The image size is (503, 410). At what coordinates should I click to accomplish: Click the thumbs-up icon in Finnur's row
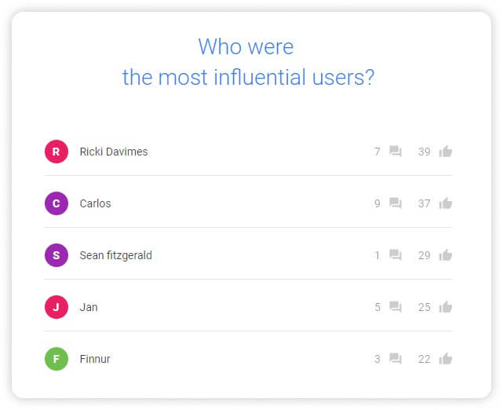[446, 359]
